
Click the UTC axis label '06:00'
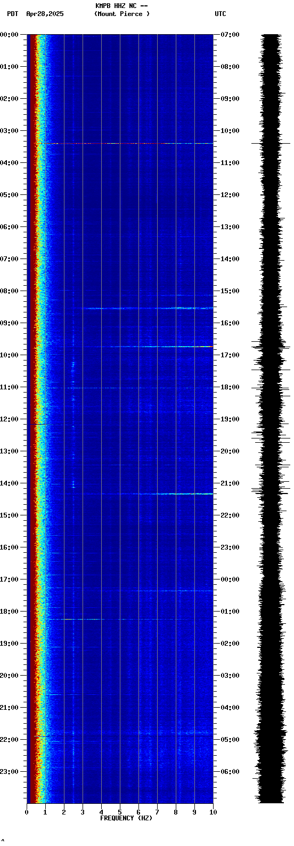pyautogui.click(x=230, y=772)
